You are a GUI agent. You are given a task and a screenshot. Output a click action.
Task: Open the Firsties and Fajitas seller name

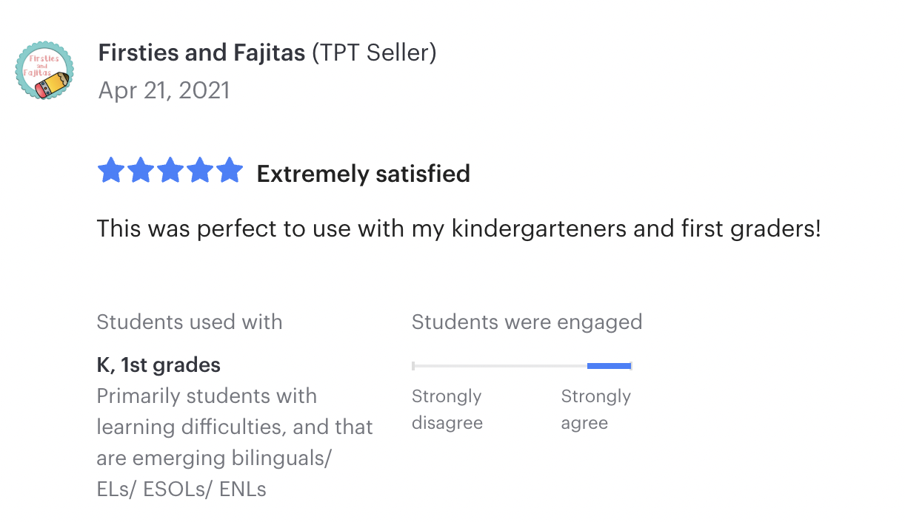[x=201, y=53]
